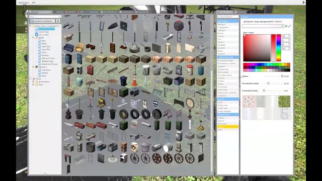The image size is (322, 181).
Task: Spawn the gas pump prop
Action: coord(79,136)
